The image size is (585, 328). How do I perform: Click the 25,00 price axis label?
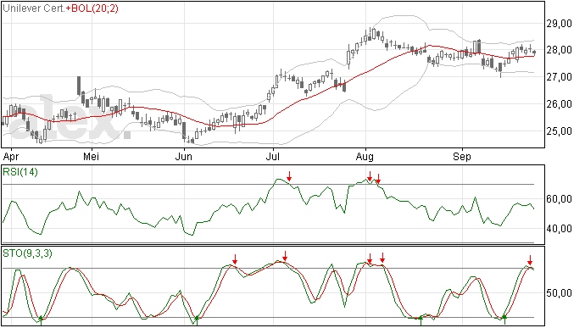click(559, 131)
